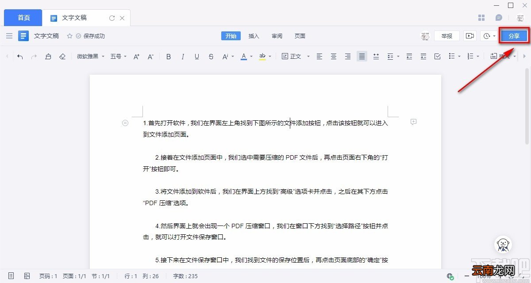The height and width of the screenshot is (283, 531).
Task: Click the decrease indent icon
Action: pos(409,57)
